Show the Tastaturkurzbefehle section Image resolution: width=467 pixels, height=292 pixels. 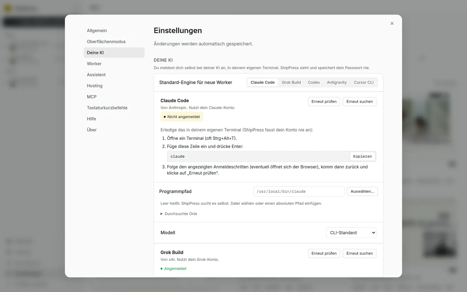tap(114, 108)
